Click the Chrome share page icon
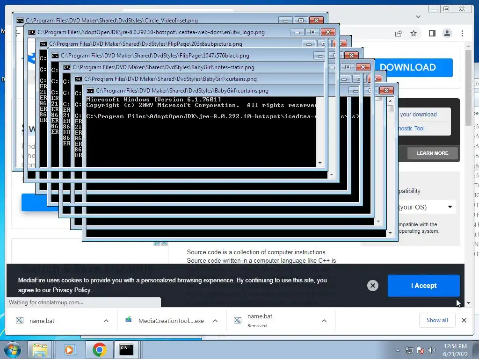Screen dimensions: 479x359 (x=399, y=33)
